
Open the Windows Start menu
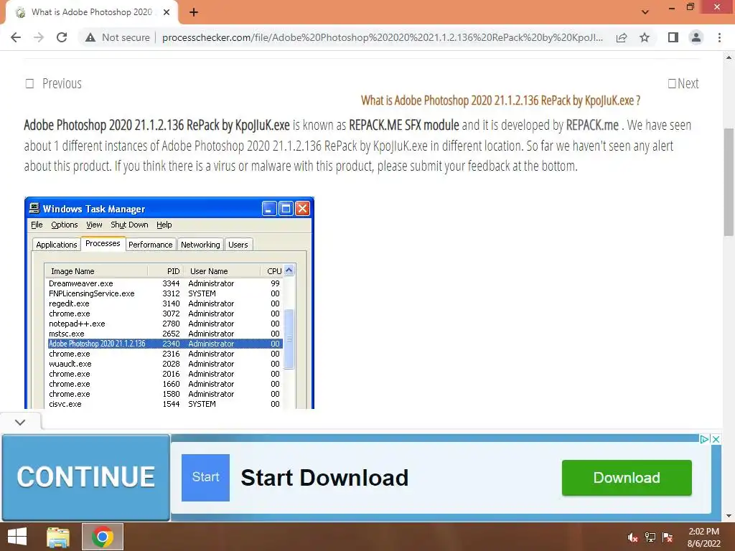pos(17,537)
